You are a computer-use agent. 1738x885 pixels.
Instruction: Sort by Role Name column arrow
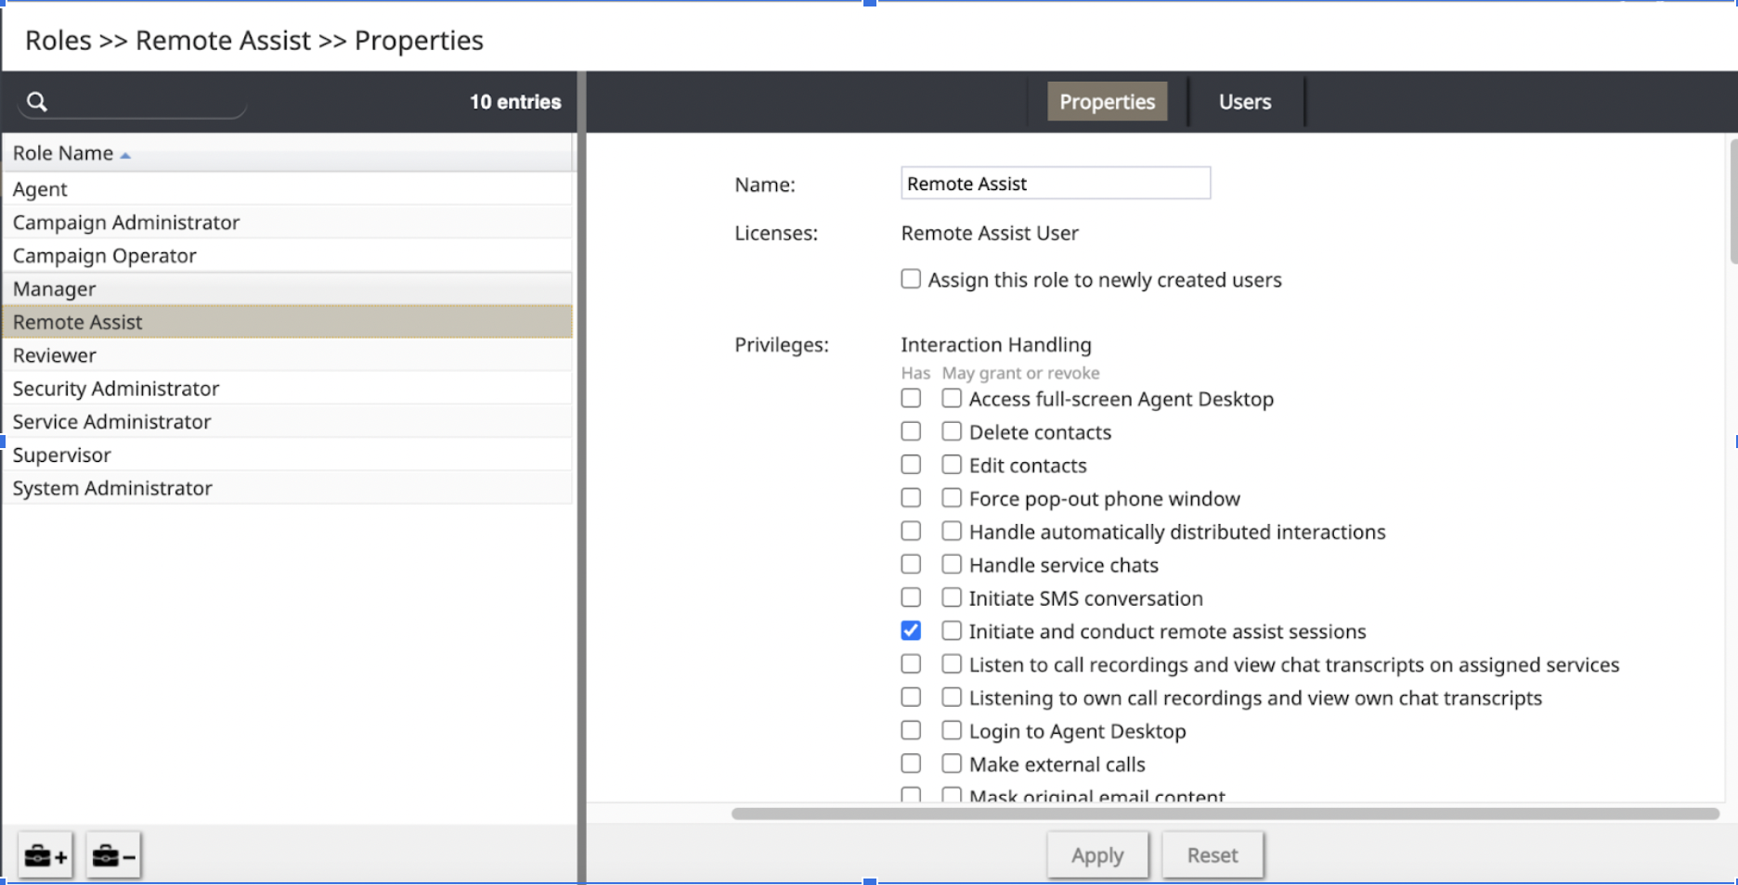125,155
